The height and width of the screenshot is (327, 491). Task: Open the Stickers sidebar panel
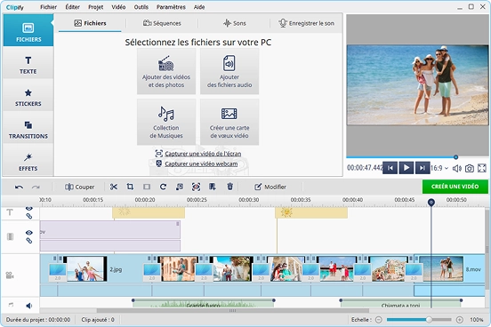(x=28, y=97)
